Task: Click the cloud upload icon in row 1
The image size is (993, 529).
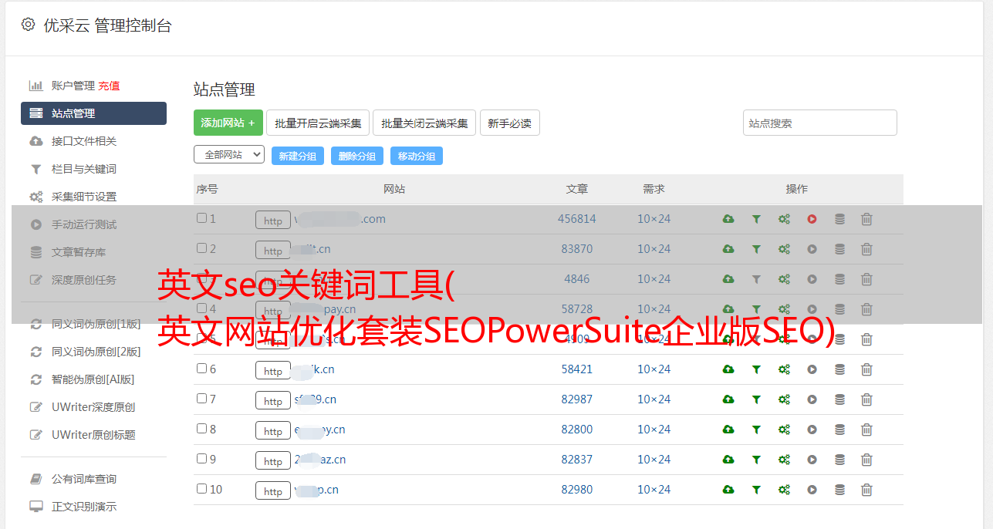Action: tap(728, 219)
